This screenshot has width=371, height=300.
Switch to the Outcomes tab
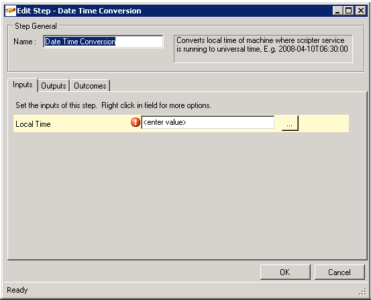point(90,86)
